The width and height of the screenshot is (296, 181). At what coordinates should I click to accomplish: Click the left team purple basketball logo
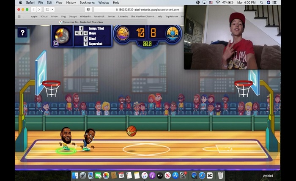click(123, 33)
